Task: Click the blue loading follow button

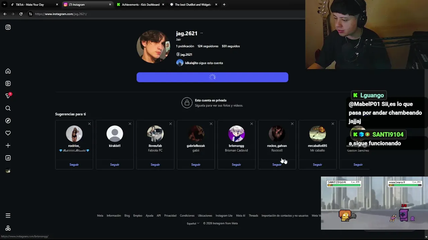Action: (x=212, y=77)
